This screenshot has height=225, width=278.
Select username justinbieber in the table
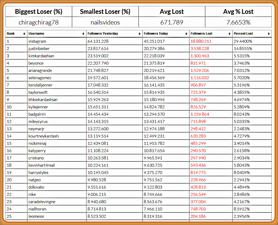[x=39, y=49]
